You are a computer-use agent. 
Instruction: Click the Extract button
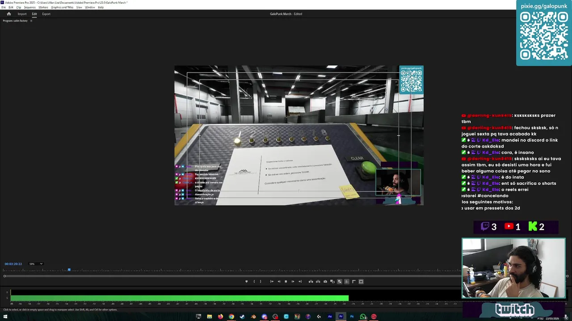(318, 281)
